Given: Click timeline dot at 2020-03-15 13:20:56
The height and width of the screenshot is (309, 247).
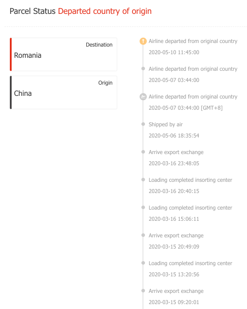Looking at the screenshot, I should coord(143,263).
